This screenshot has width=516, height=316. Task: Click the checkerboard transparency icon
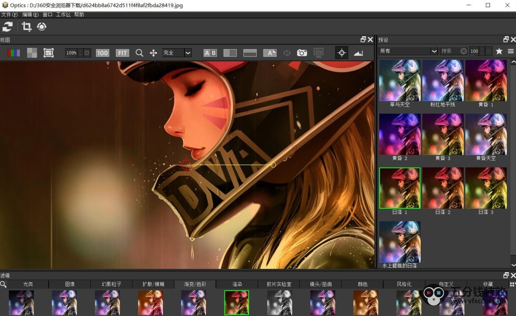[x=32, y=53]
